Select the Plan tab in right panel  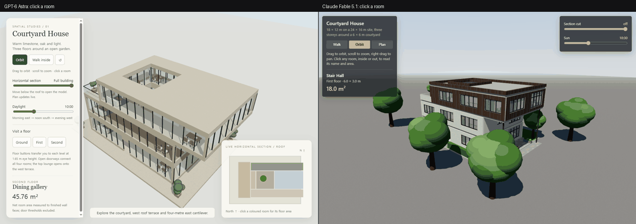pos(382,45)
